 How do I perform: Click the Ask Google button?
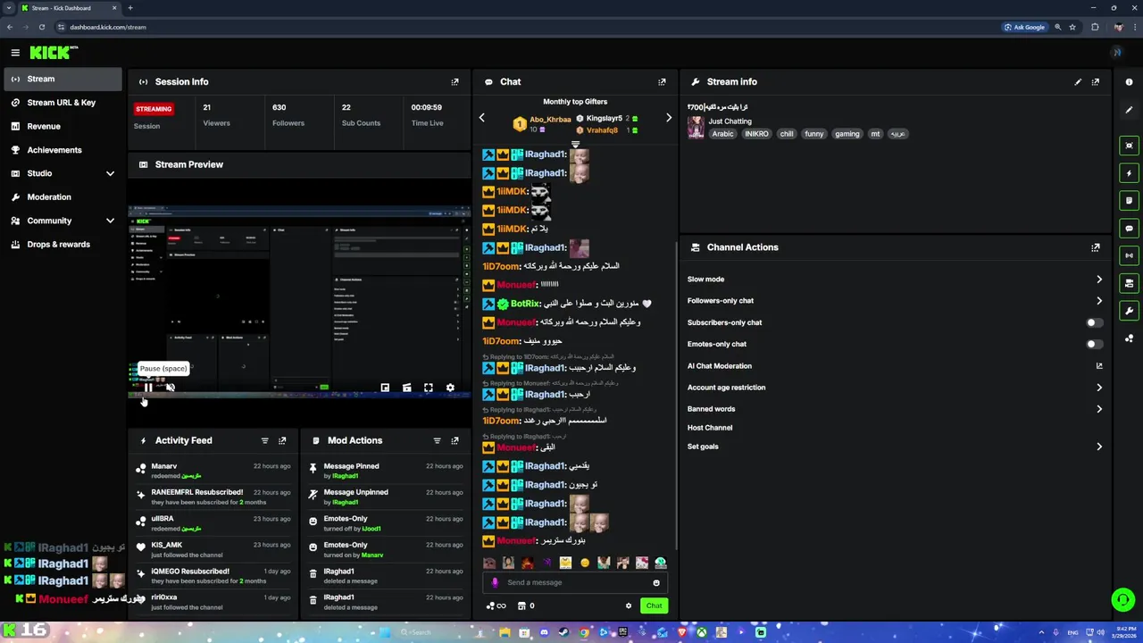click(x=1024, y=27)
